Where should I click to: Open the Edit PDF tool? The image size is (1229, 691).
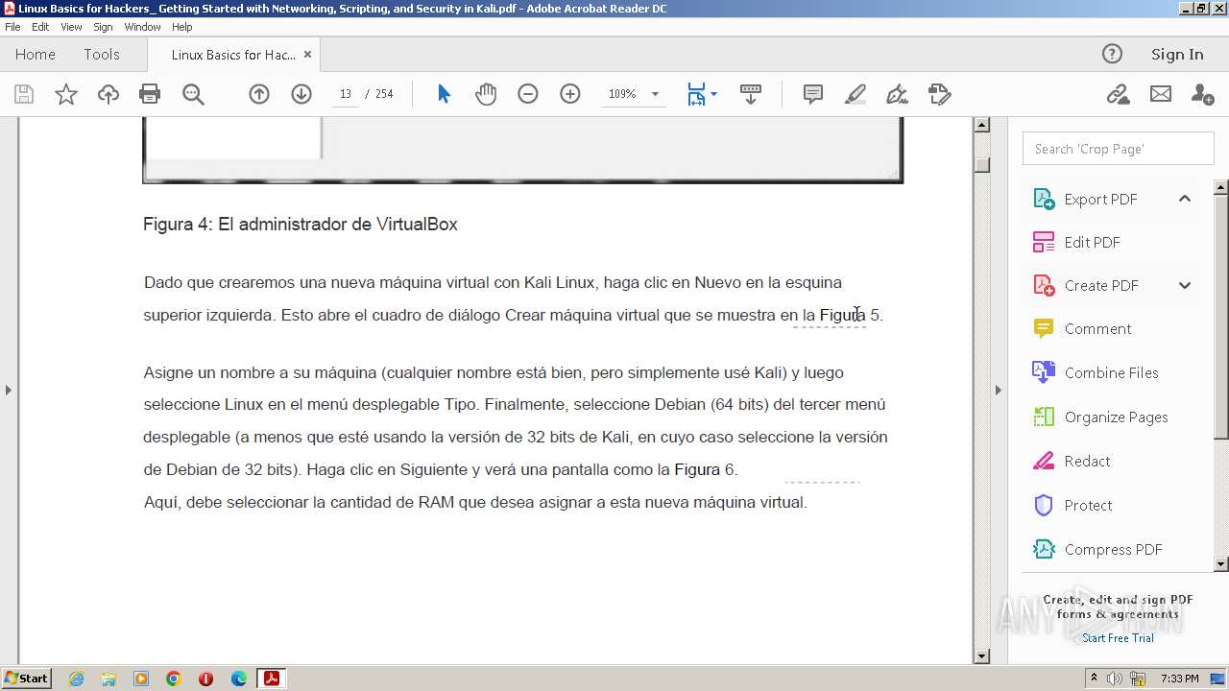(1092, 242)
